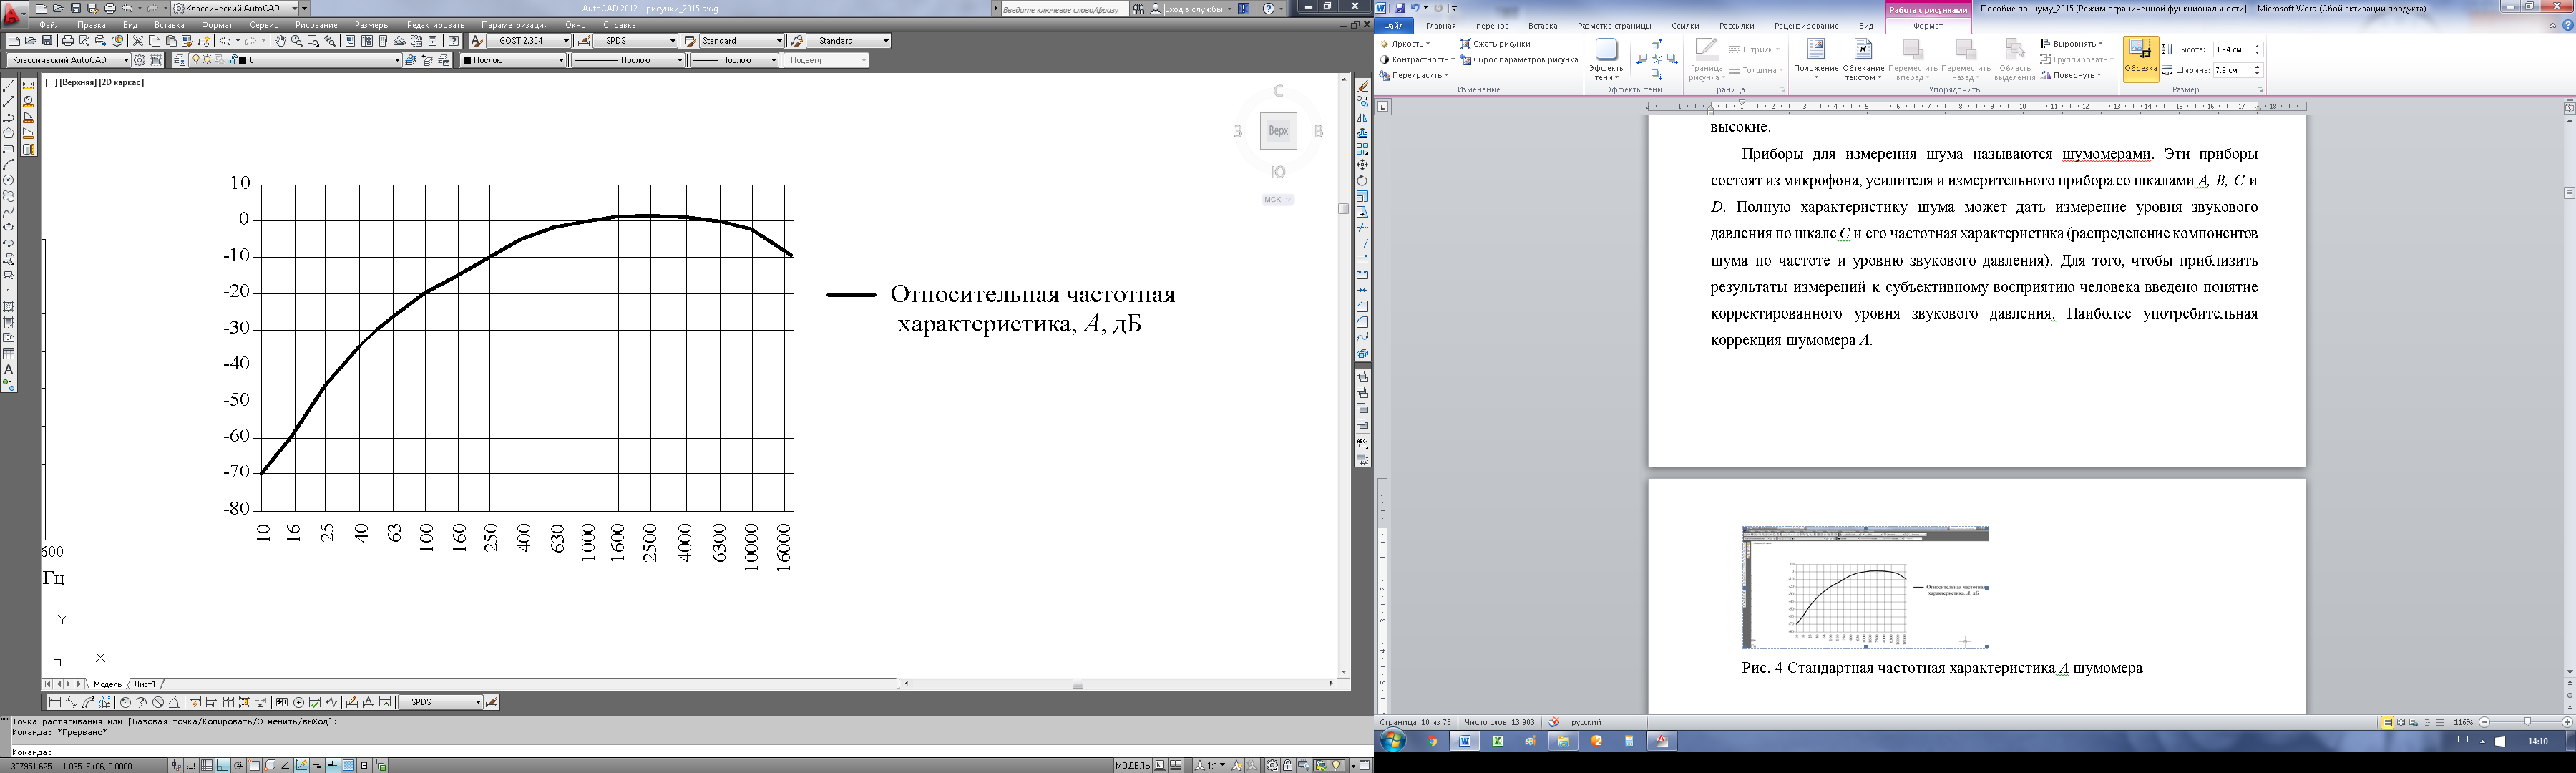The height and width of the screenshot is (773, 2576).
Task: Click the AutoCAD Cut scissors icon
Action: pyautogui.click(x=138, y=41)
